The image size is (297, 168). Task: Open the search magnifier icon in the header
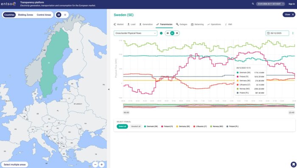253,4
